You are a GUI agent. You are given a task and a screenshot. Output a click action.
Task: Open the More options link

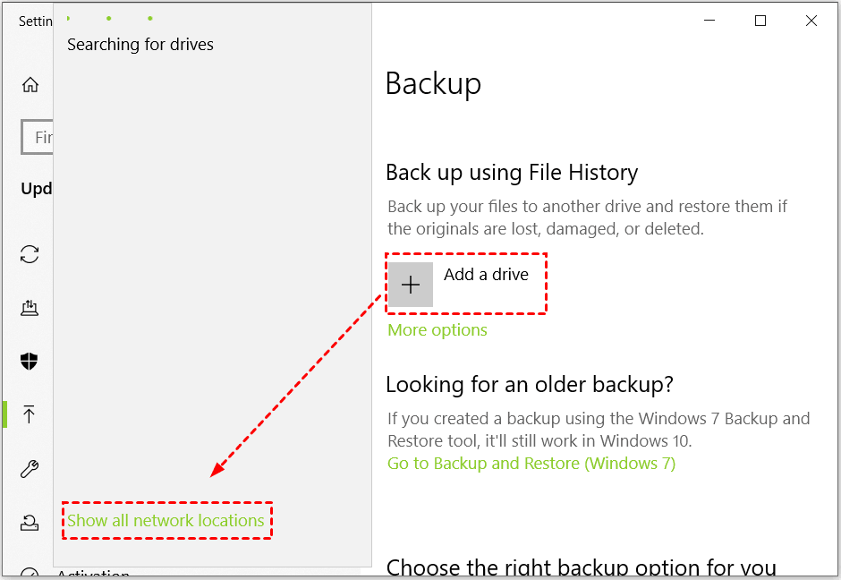[437, 330]
